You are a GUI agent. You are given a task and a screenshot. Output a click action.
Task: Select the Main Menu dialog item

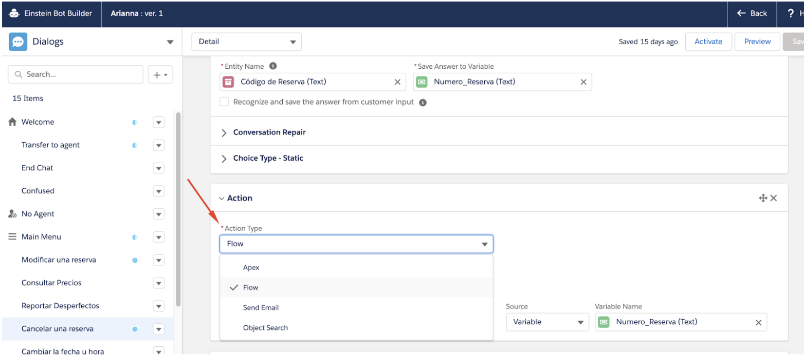(x=41, y=237)
